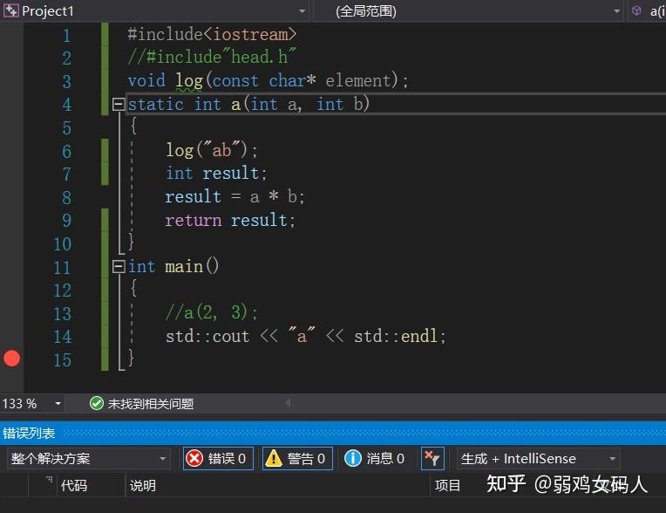
Task: Toggle the 警告 0 warnings filter
Action: [x=297, y=459]
